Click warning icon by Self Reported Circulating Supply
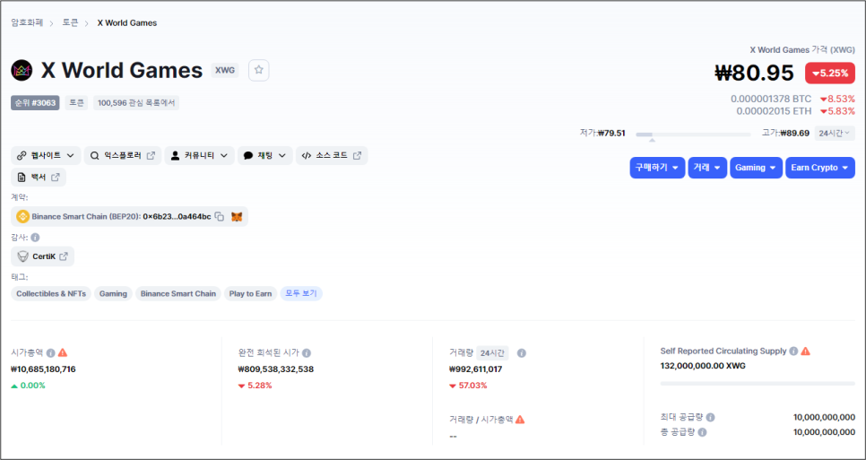The image size is (866, 460). click(805, 351)
